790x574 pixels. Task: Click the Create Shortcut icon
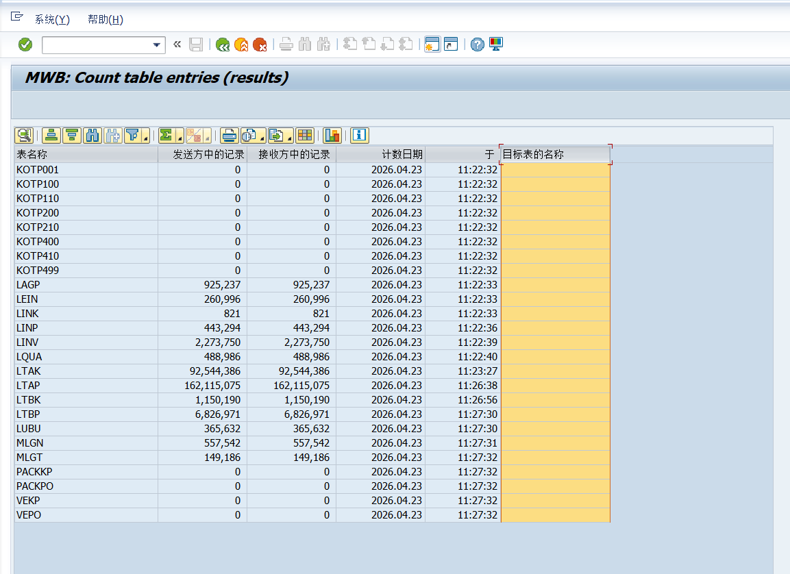[x=451, y=45]
